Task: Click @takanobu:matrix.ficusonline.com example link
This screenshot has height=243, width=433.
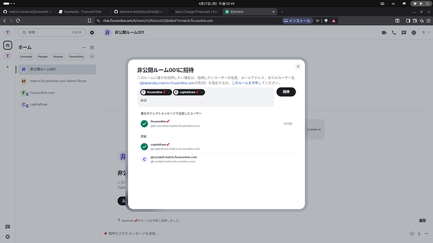Action: [x=168, y=83]
